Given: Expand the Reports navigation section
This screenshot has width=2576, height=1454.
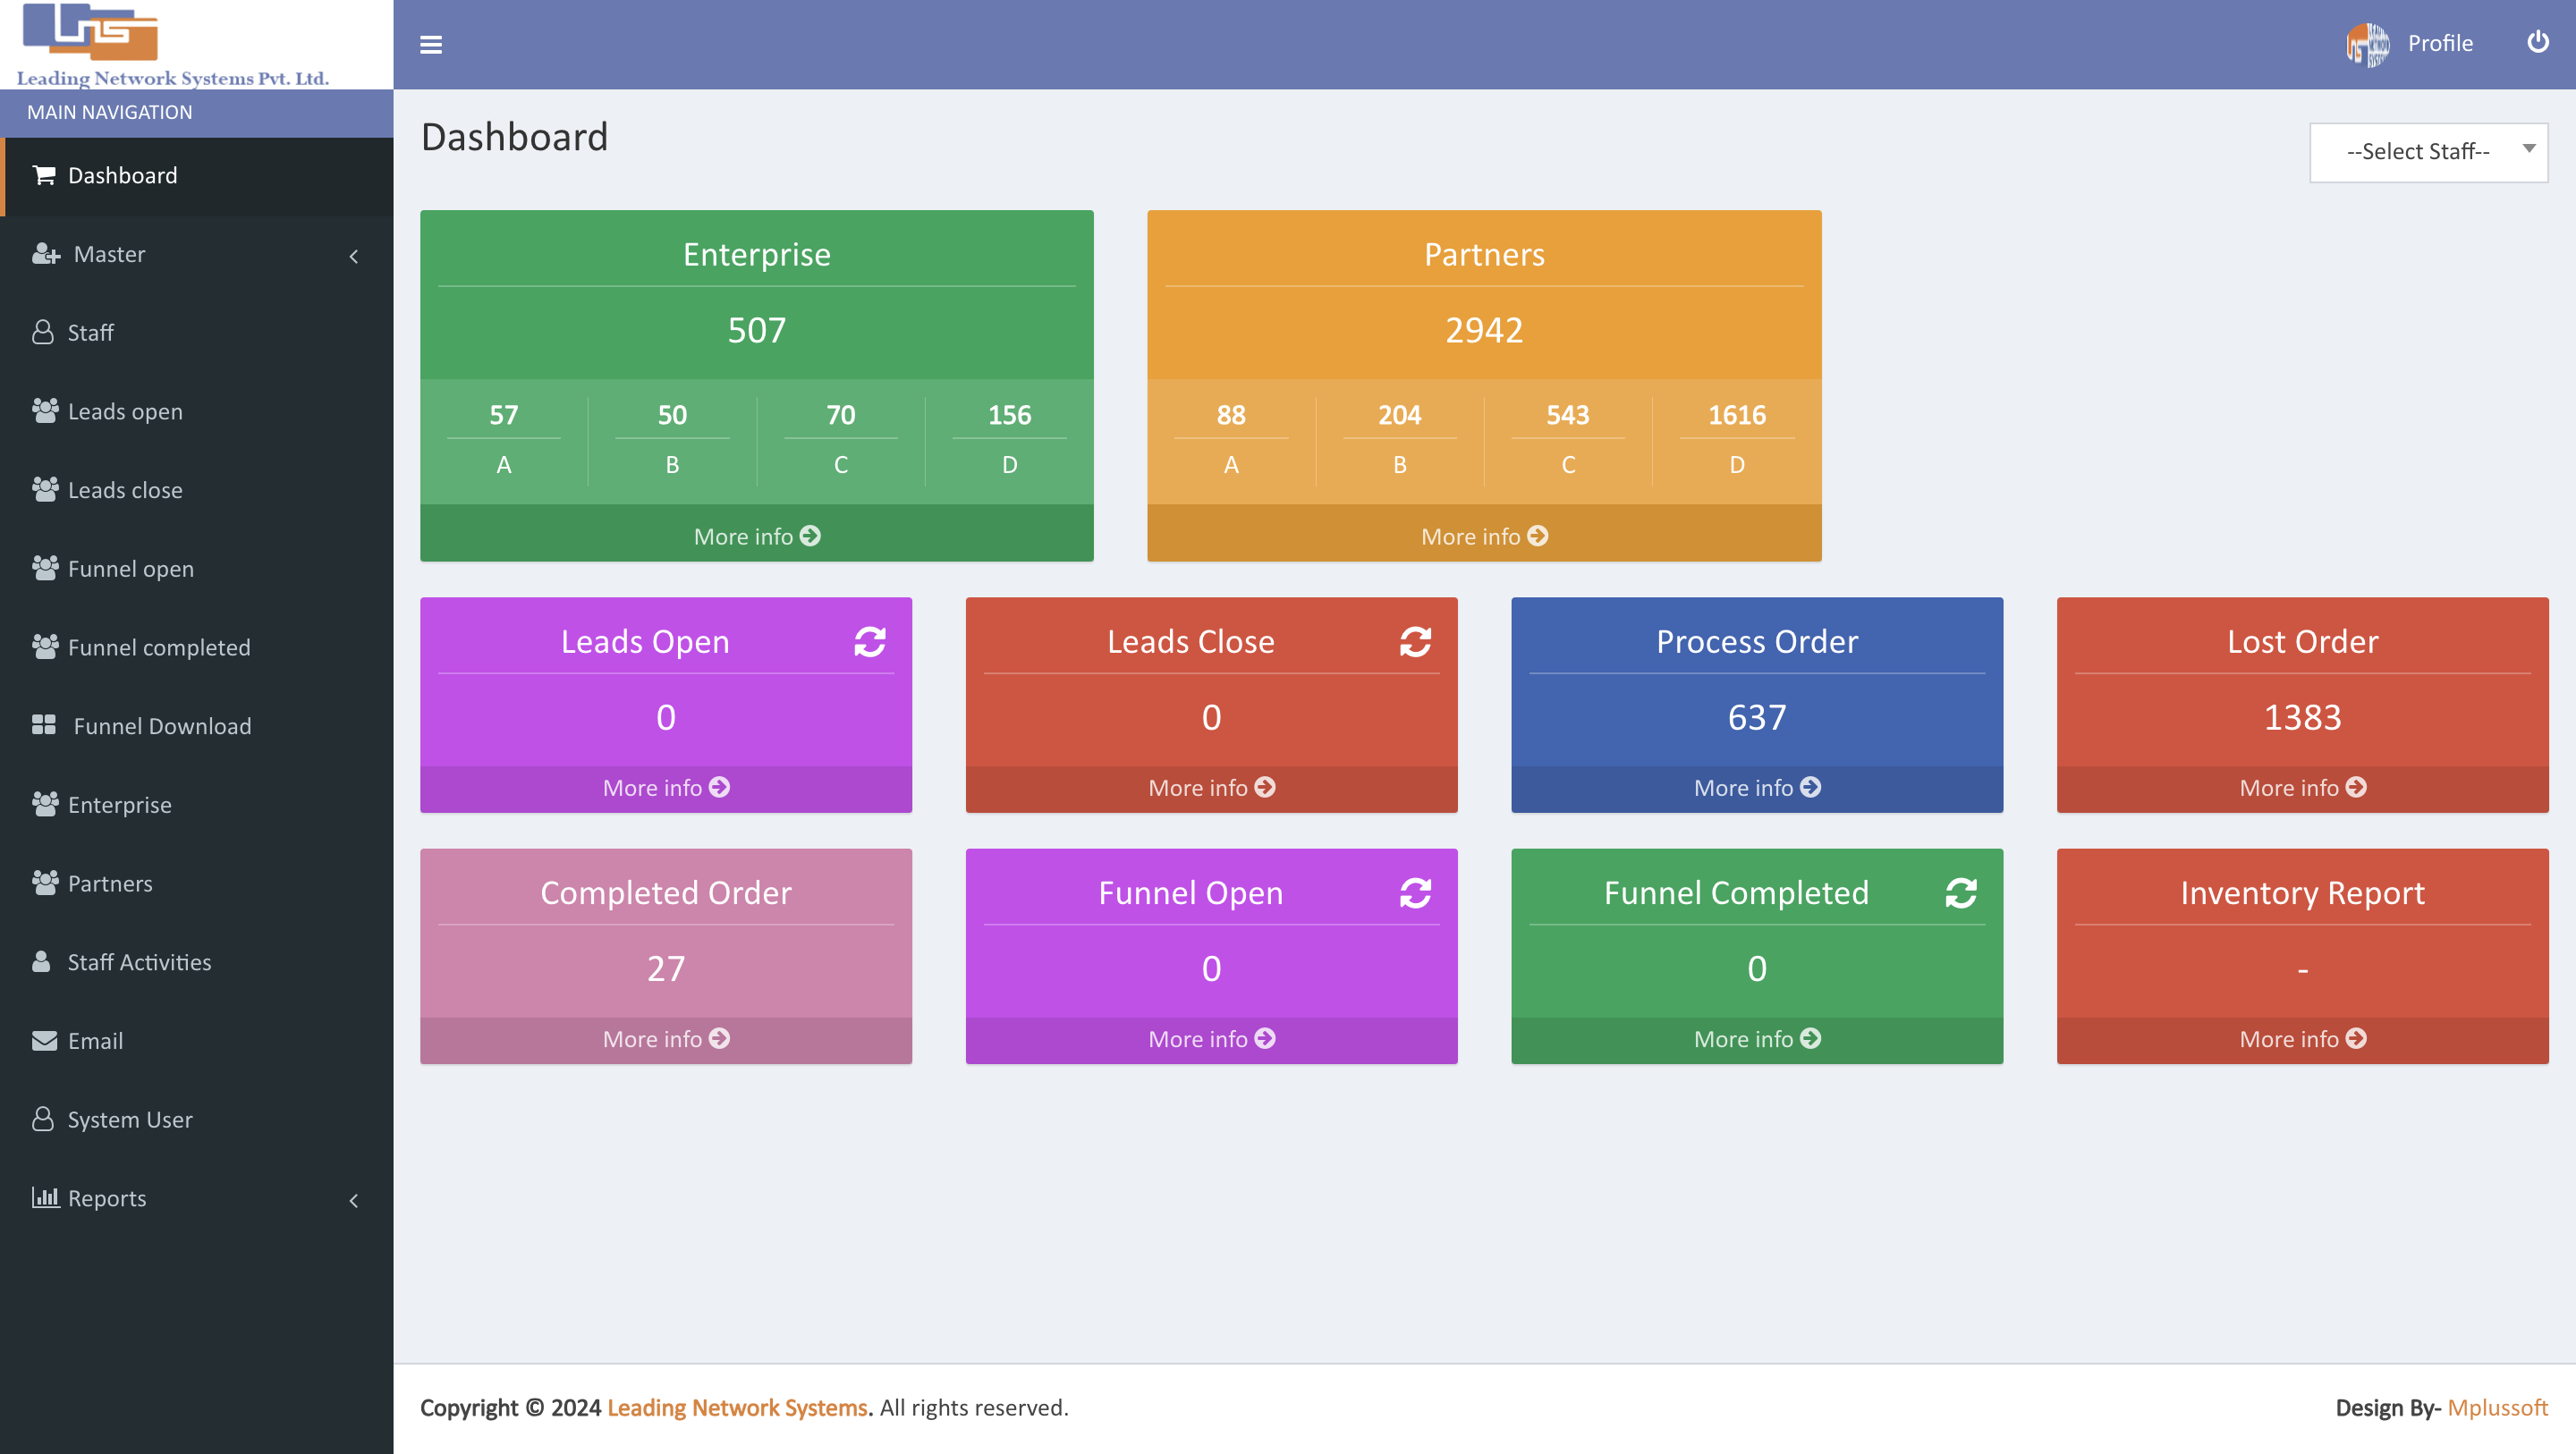Looking at the screenshot, I should point(195,1197).
